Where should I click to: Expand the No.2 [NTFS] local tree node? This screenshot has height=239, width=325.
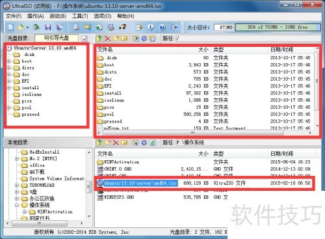point(17,159)
